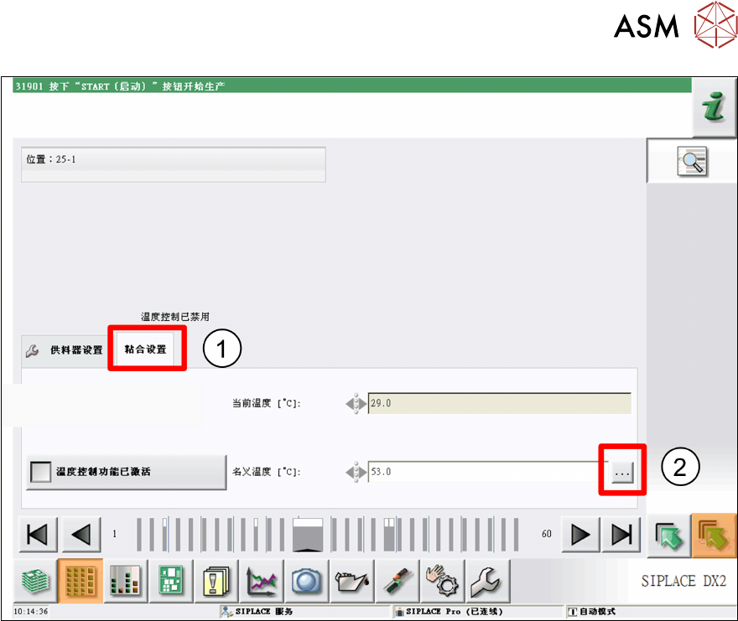The height and width of the screenshot is (621, 738).
Task: Open the '...' editor for 名义温度
Action: 621,473
